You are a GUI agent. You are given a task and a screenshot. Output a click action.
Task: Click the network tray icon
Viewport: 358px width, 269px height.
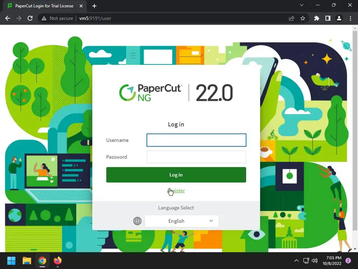[306, 261]
